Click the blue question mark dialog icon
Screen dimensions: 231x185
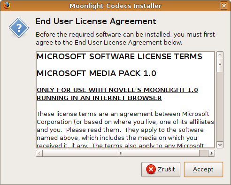[x=19, y=28]
